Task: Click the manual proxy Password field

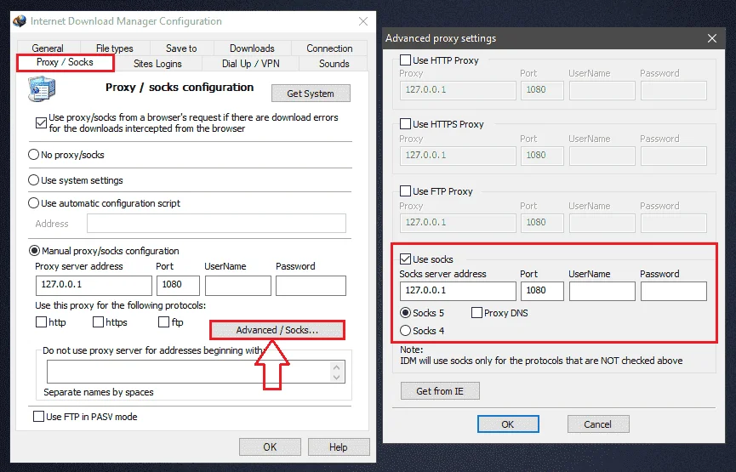Action: coord(311,285)
